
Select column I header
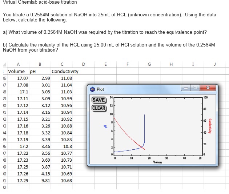193,64
